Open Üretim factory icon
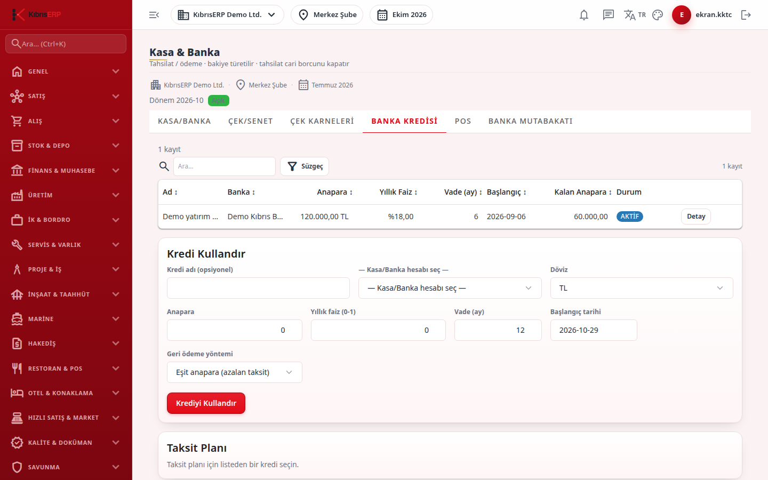768x480 pixels. pos(17,195)
